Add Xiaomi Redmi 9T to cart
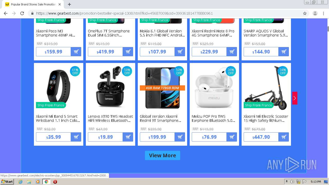The height and width of the screenshot is (185, 329). (x=180, y=137)
